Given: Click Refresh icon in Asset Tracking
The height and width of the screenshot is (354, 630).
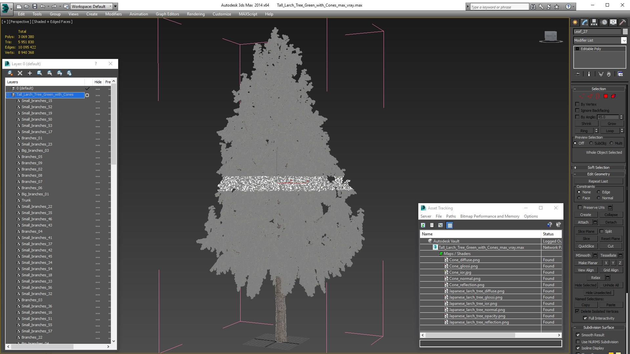Looking at the screenshot, I should tap(423, 225).
